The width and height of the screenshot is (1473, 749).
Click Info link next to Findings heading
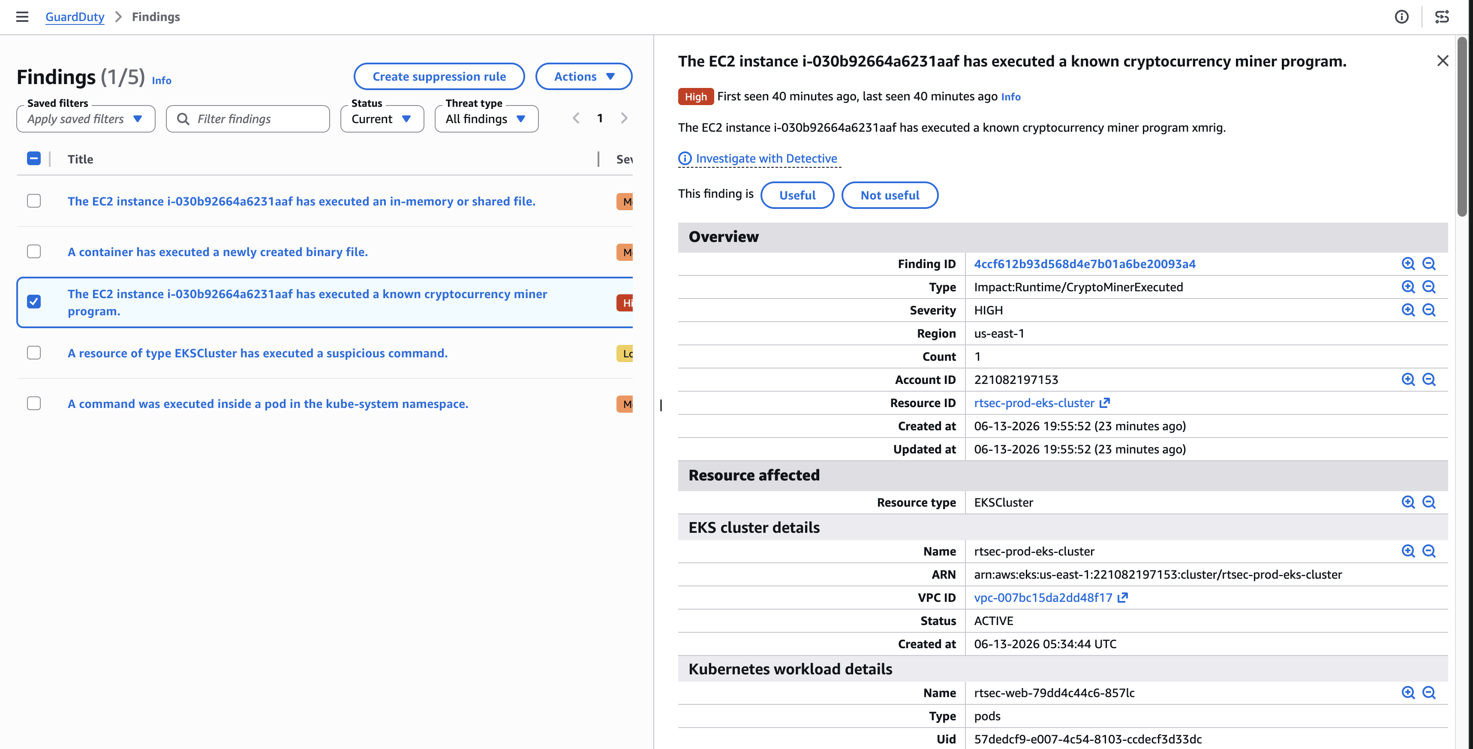click(x=161, y=81)
